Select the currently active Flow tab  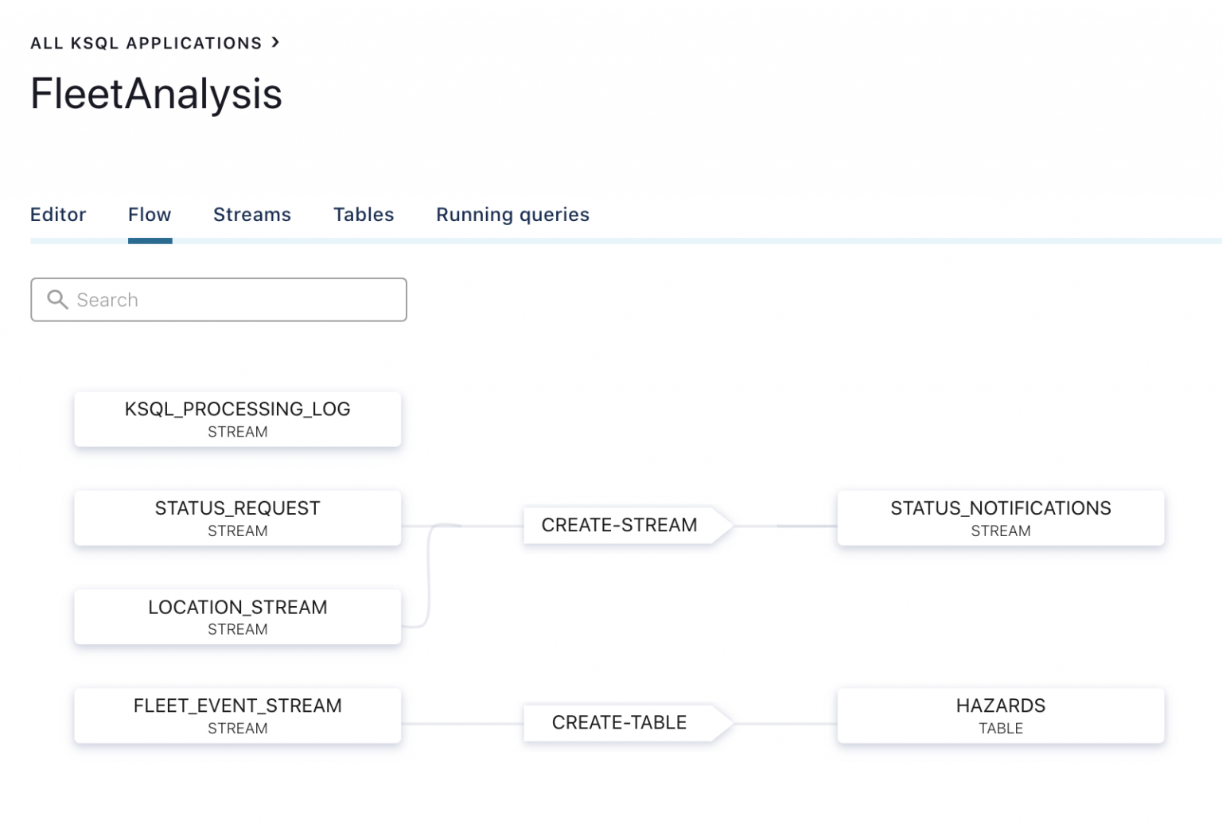(150, 215)
